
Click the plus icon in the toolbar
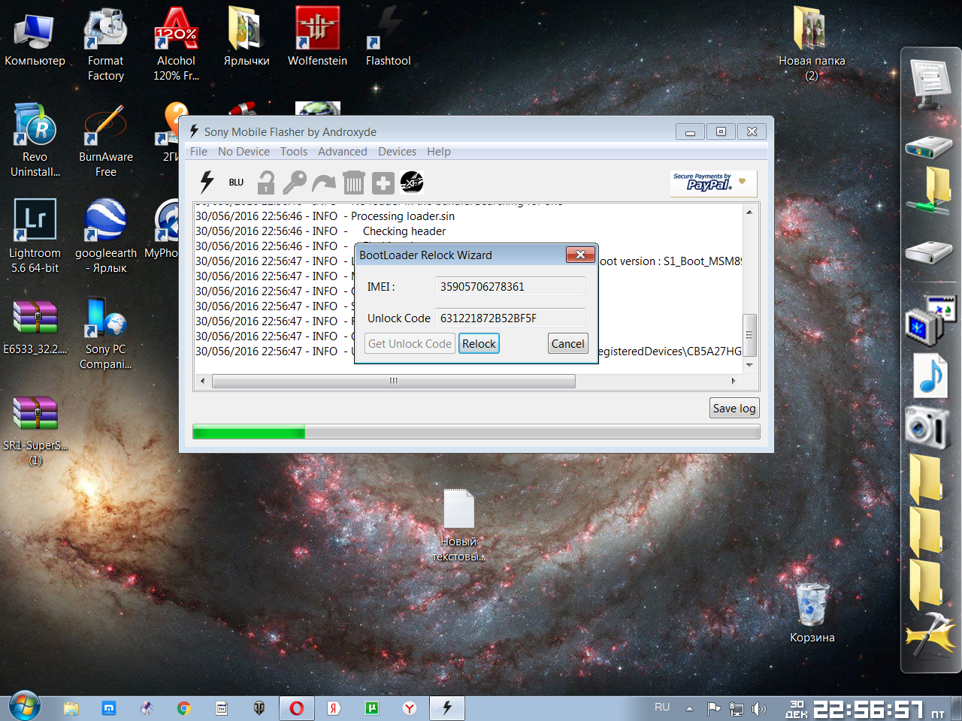pos(383,183)
